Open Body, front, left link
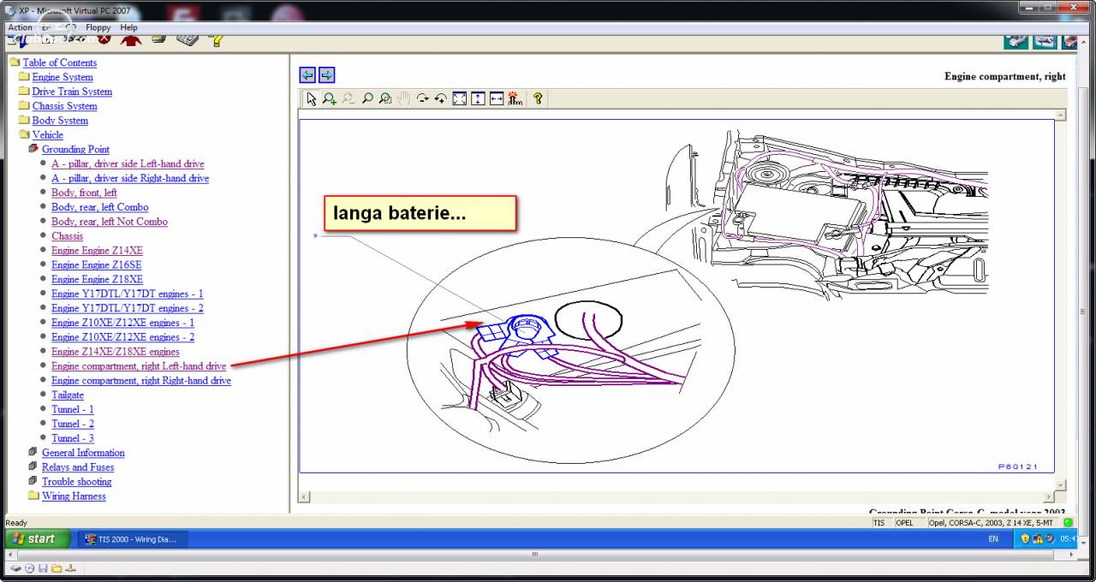 tap(84, 193)
